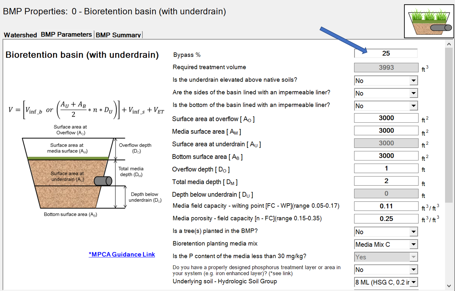Viewport: 455px width, 291px height.
Task: Click the Media porosity - field capacity input
Action: [386, 219]
